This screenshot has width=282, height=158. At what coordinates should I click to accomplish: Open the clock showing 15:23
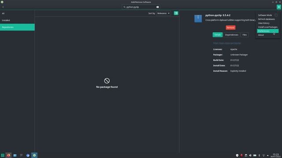click(275, 155)
